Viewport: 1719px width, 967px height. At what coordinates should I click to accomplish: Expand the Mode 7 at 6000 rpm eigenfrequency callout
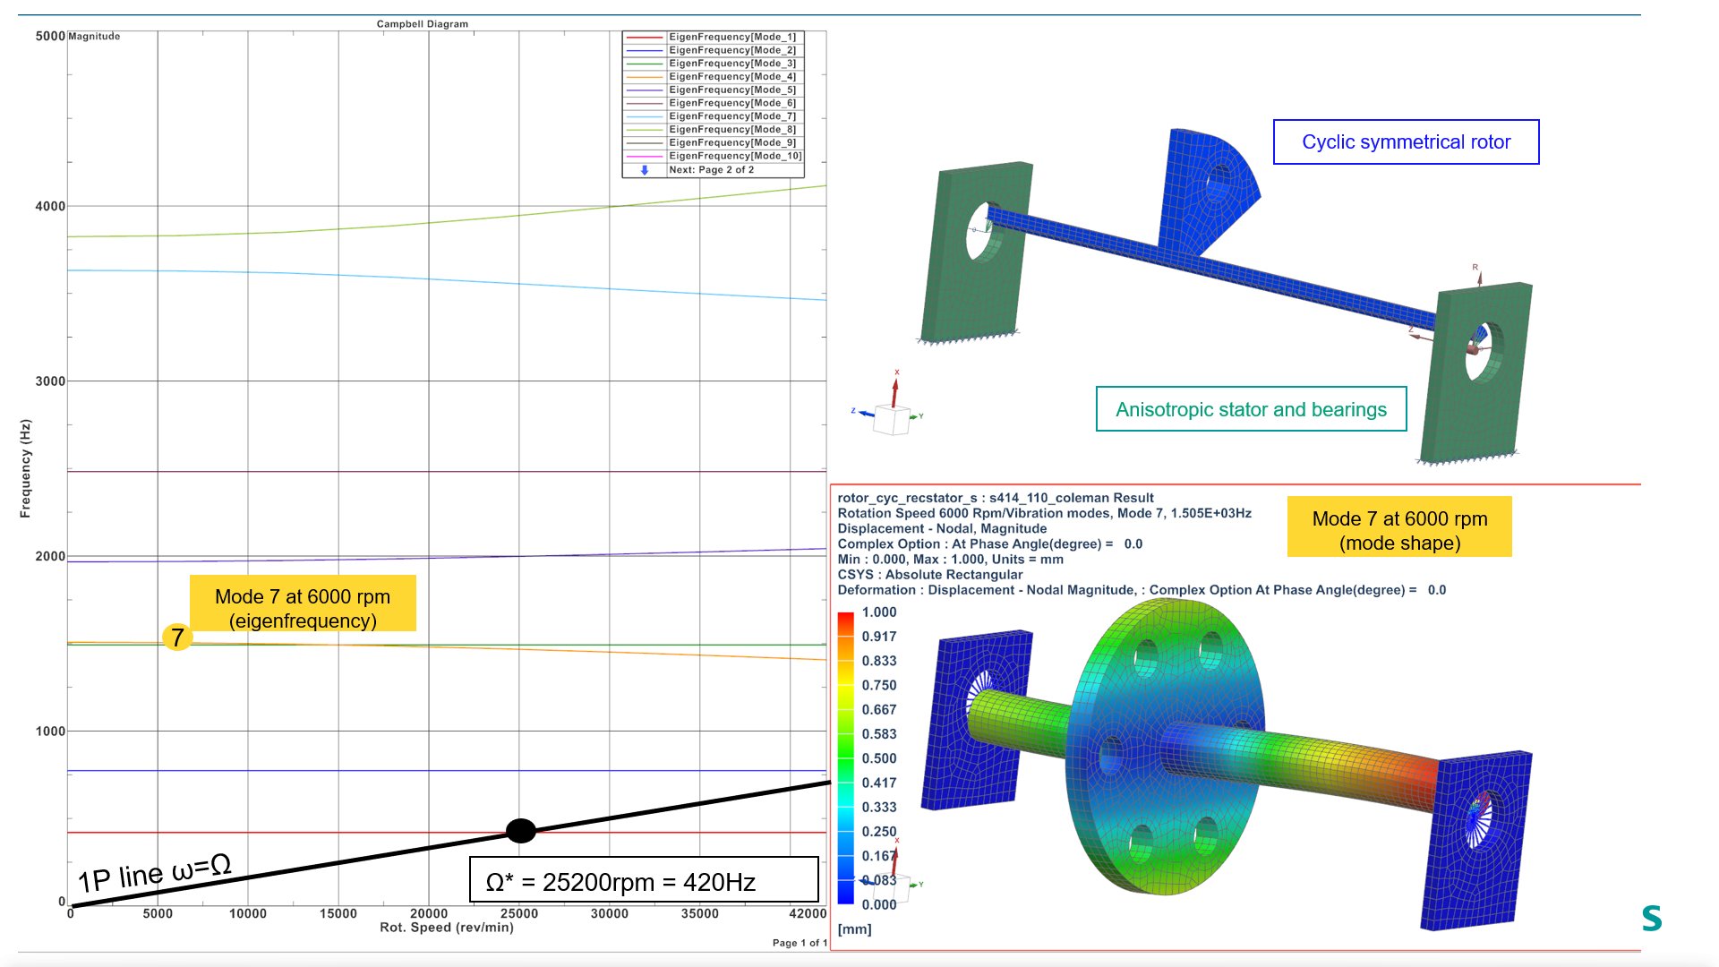(303, 603)
